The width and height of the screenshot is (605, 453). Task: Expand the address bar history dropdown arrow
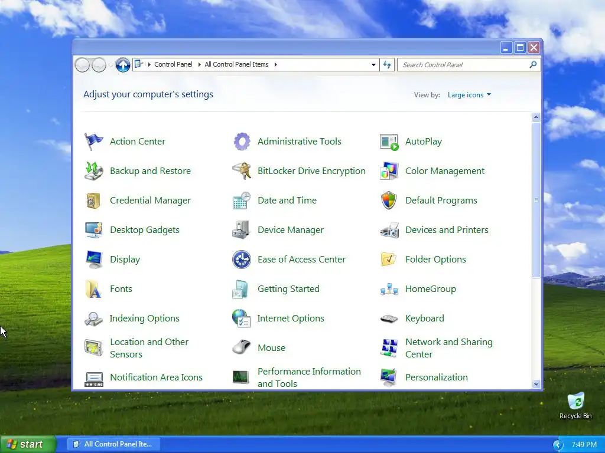373,64
